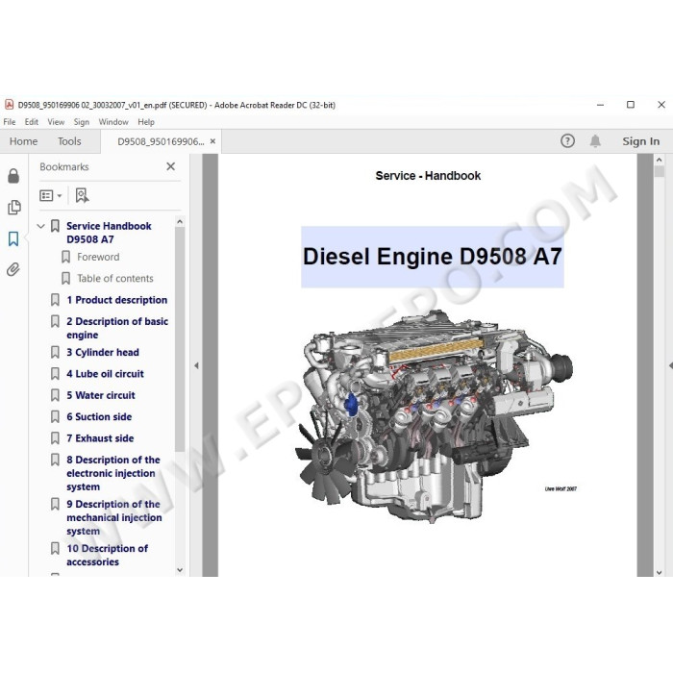The image size is (673, 673).
Task: Minimize the Acrobat Reader window
Action: point(601,104)
